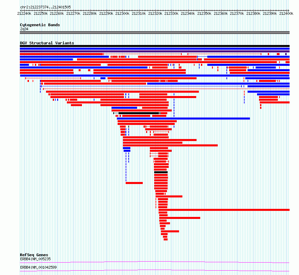Screen dimensions: 299x275
Task: Click ruler position 212360k
Action: coord(221,13)
